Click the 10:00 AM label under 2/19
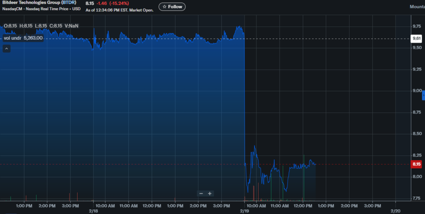The width and height of the screenshot is (425, 214). tap(256, 206)
